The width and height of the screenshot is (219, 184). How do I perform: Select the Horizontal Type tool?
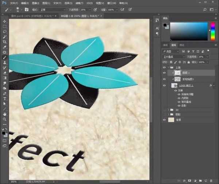5,99
